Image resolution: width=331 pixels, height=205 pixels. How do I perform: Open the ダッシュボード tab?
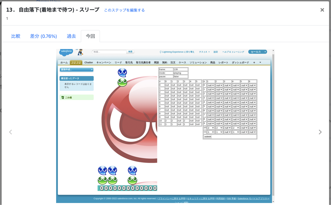point(240,63)
